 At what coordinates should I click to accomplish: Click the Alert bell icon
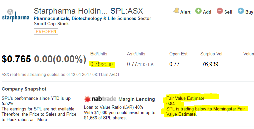click(176, 11)
